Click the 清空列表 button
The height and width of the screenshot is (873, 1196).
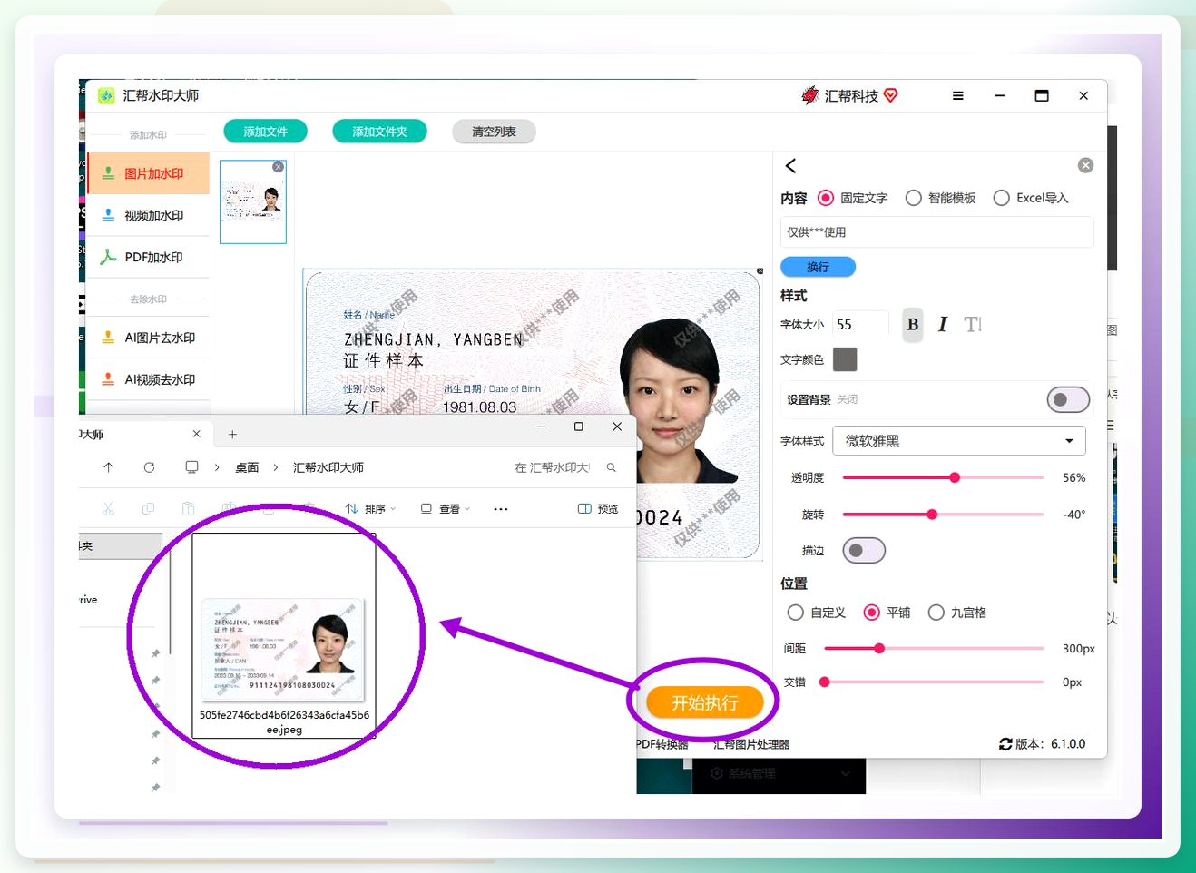pyautogui.click(x=494, y=132)
